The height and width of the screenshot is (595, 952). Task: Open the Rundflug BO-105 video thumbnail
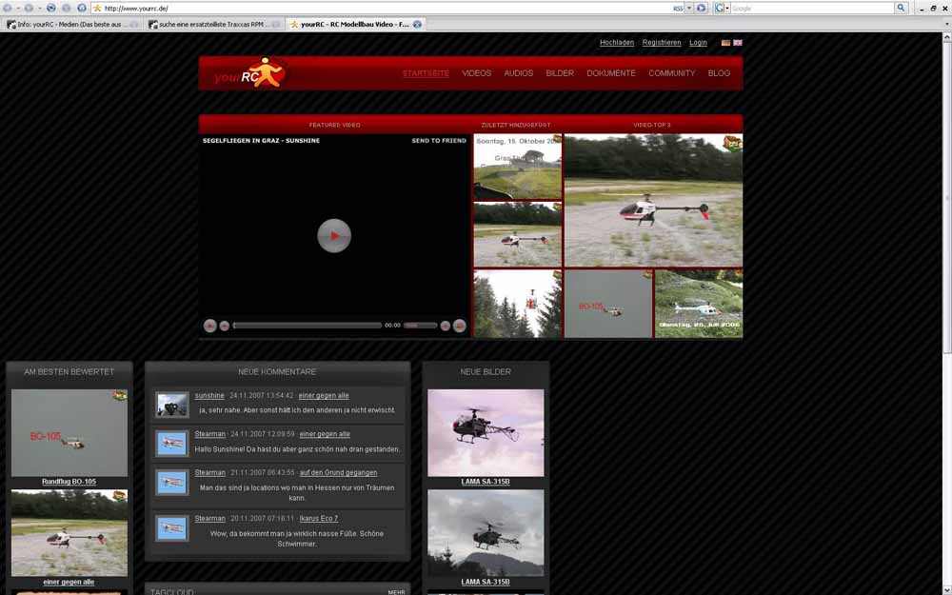tap(69, 433)
